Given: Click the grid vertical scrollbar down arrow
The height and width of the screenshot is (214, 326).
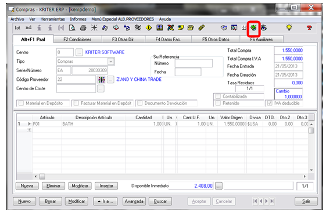Looking at the screenshot, I should 311,170.
